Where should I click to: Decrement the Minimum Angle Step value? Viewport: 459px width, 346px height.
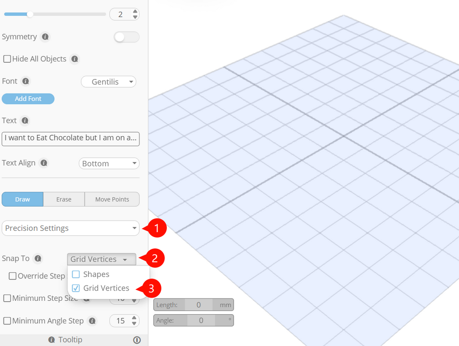pos(134,324)
